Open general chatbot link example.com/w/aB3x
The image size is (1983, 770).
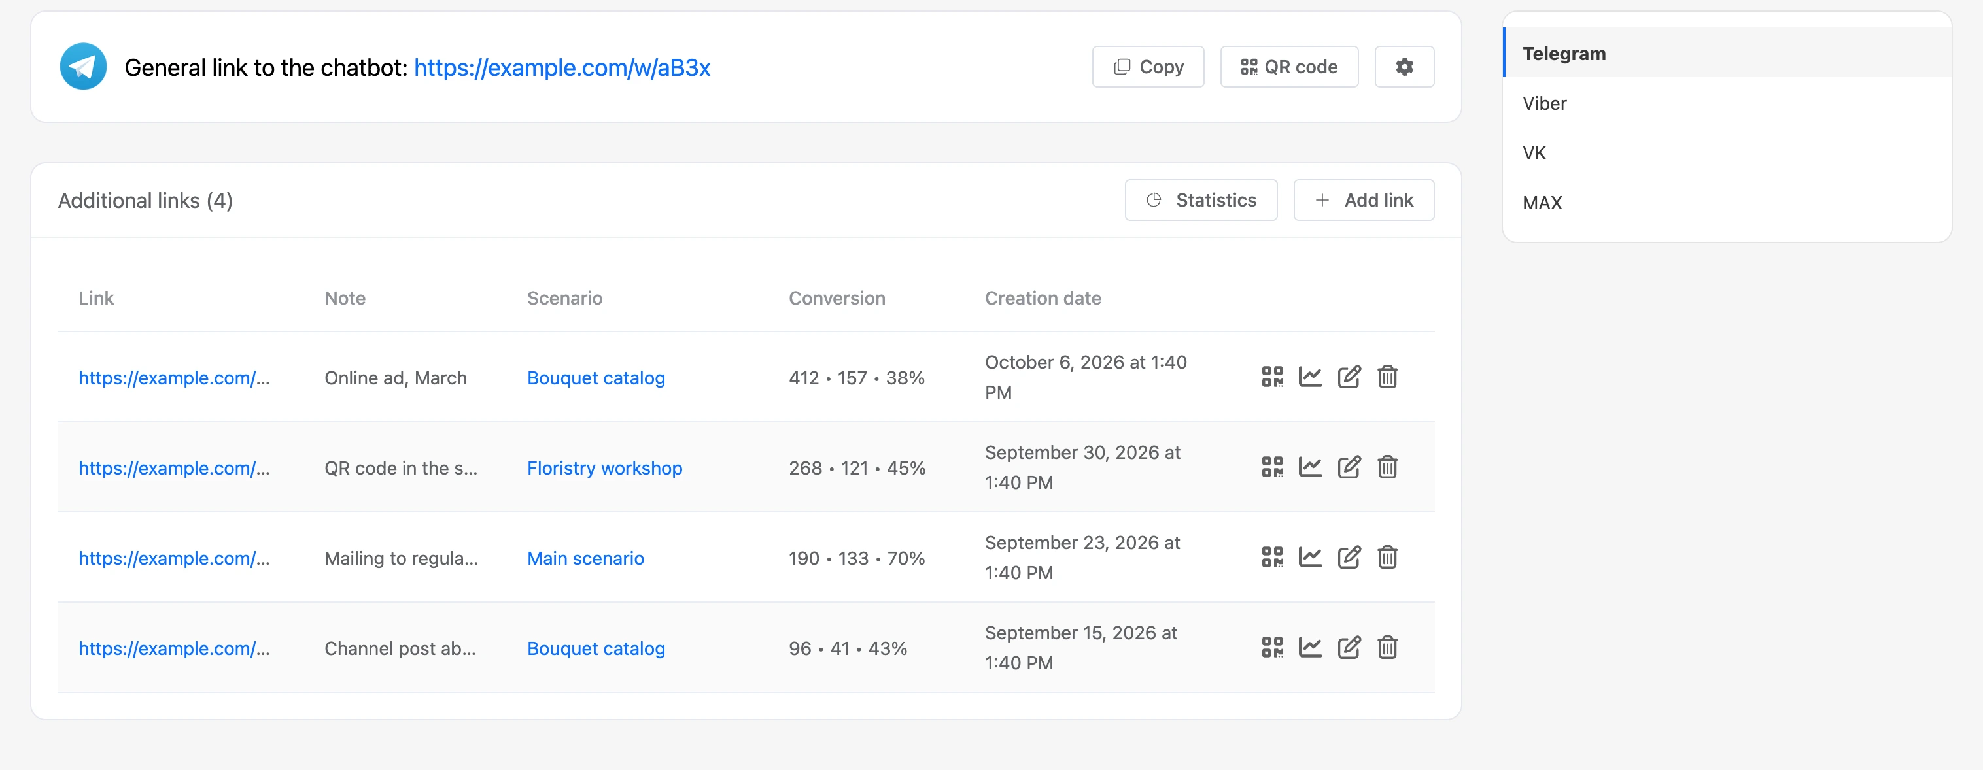(562, 68)
